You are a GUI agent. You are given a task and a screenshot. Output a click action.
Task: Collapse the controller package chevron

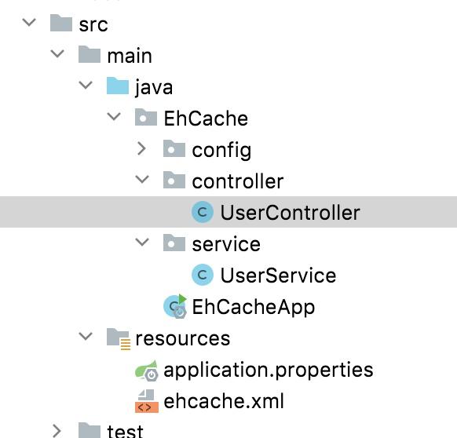coord(142,180)
